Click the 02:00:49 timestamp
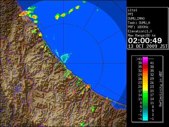 (145, 40)
